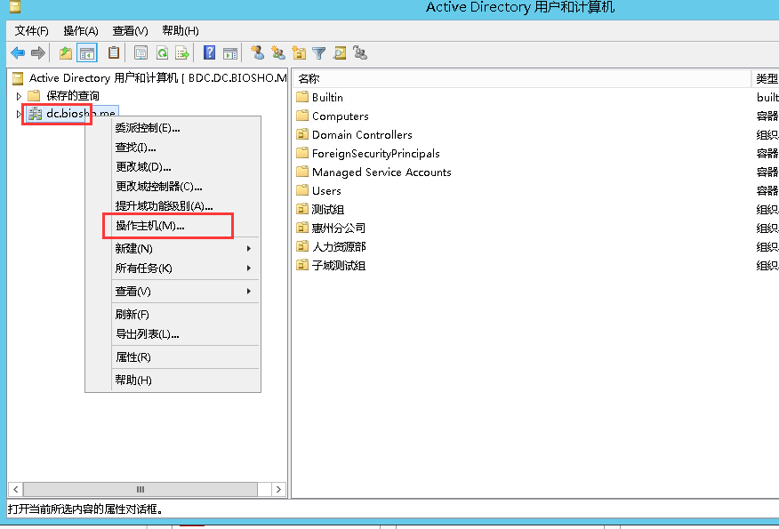Select the Computers name text

coord(341,116)
